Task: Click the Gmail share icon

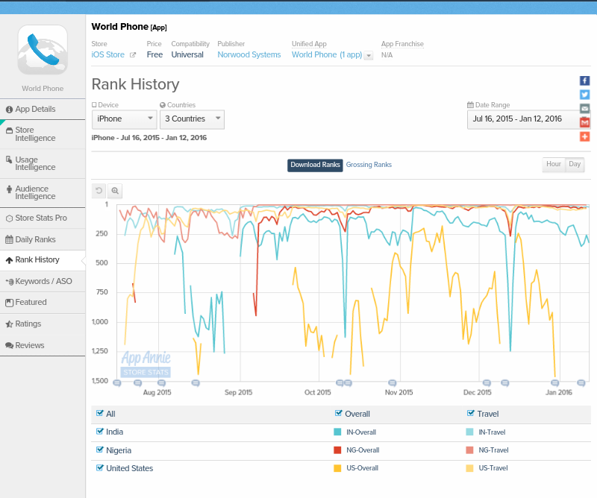Action: (x=585, y=122)
